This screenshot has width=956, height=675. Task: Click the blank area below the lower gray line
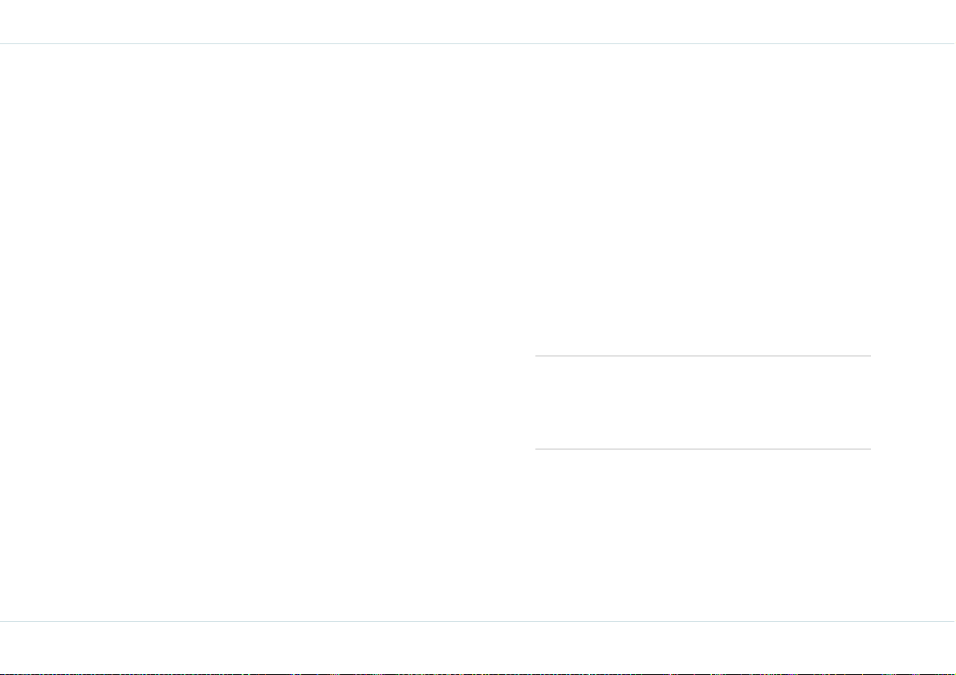702,535
